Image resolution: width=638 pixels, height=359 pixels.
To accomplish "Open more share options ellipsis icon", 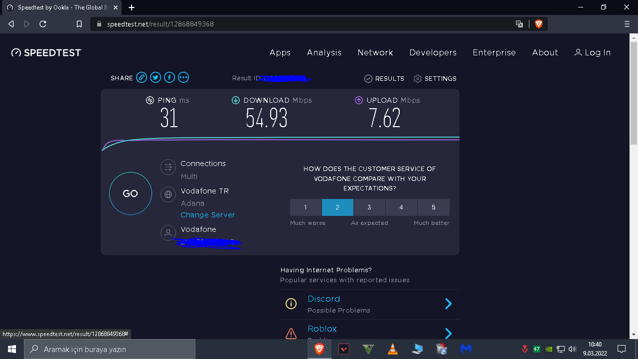I will coord(183,77).
